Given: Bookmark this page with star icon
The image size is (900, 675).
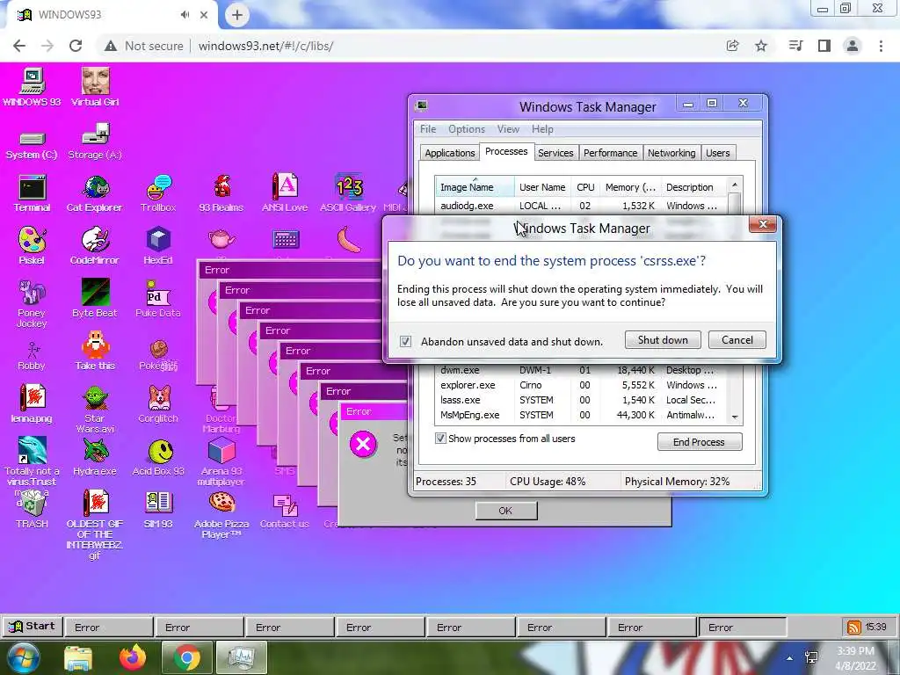Looking at the screenshot, I should coord(761,46).
